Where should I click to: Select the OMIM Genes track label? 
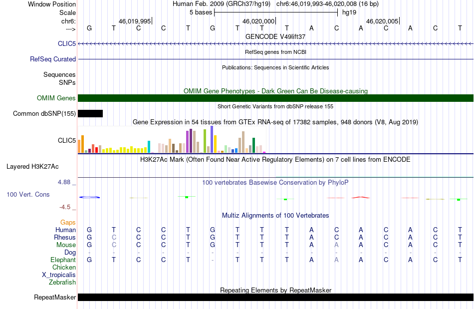[56, 98]
